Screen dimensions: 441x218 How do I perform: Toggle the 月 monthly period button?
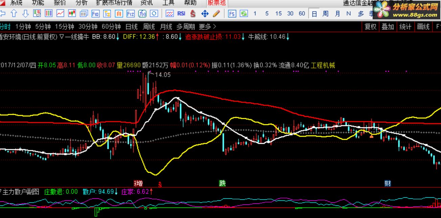pyautogui.click(x=337, y=14)
